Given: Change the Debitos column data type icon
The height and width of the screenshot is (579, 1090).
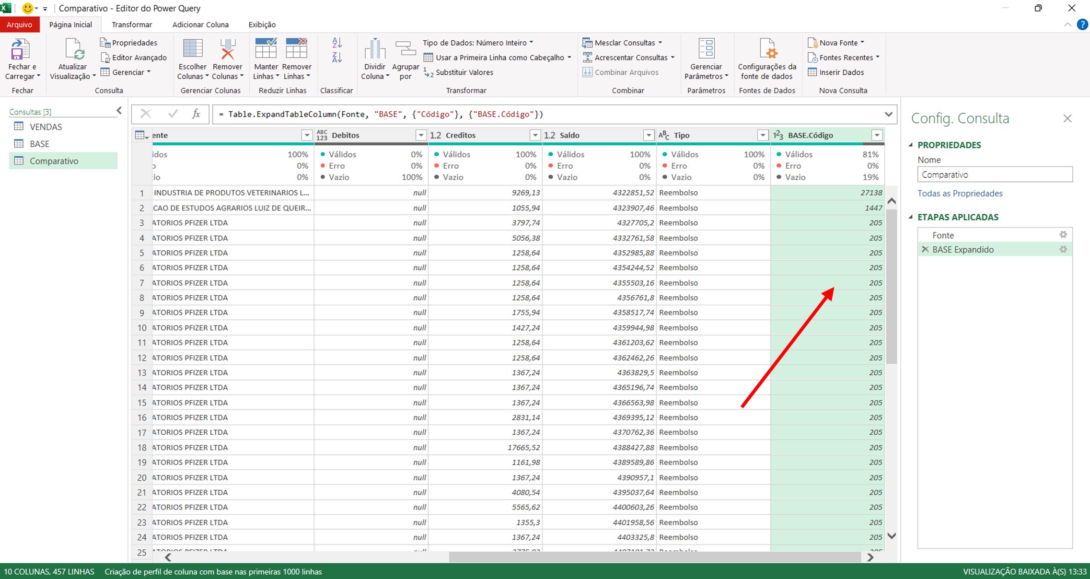Looking at the screenshot, I should pos(322,135).
